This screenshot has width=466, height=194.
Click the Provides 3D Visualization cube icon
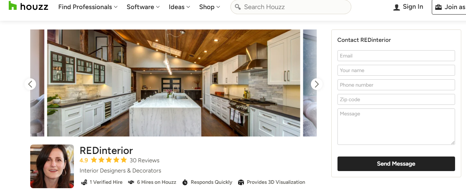pos(241,182)
